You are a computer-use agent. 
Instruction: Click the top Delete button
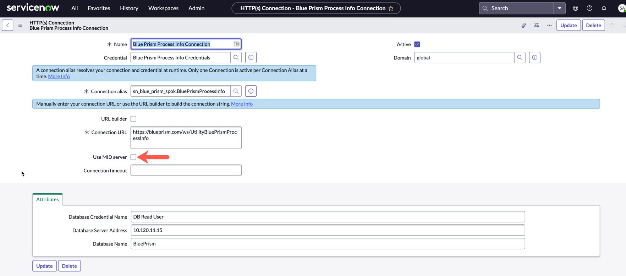[x=593, y=25]
